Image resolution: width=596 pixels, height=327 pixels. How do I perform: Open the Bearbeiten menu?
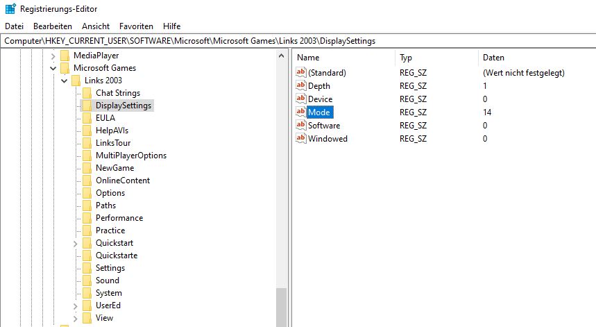coord(53,26)
